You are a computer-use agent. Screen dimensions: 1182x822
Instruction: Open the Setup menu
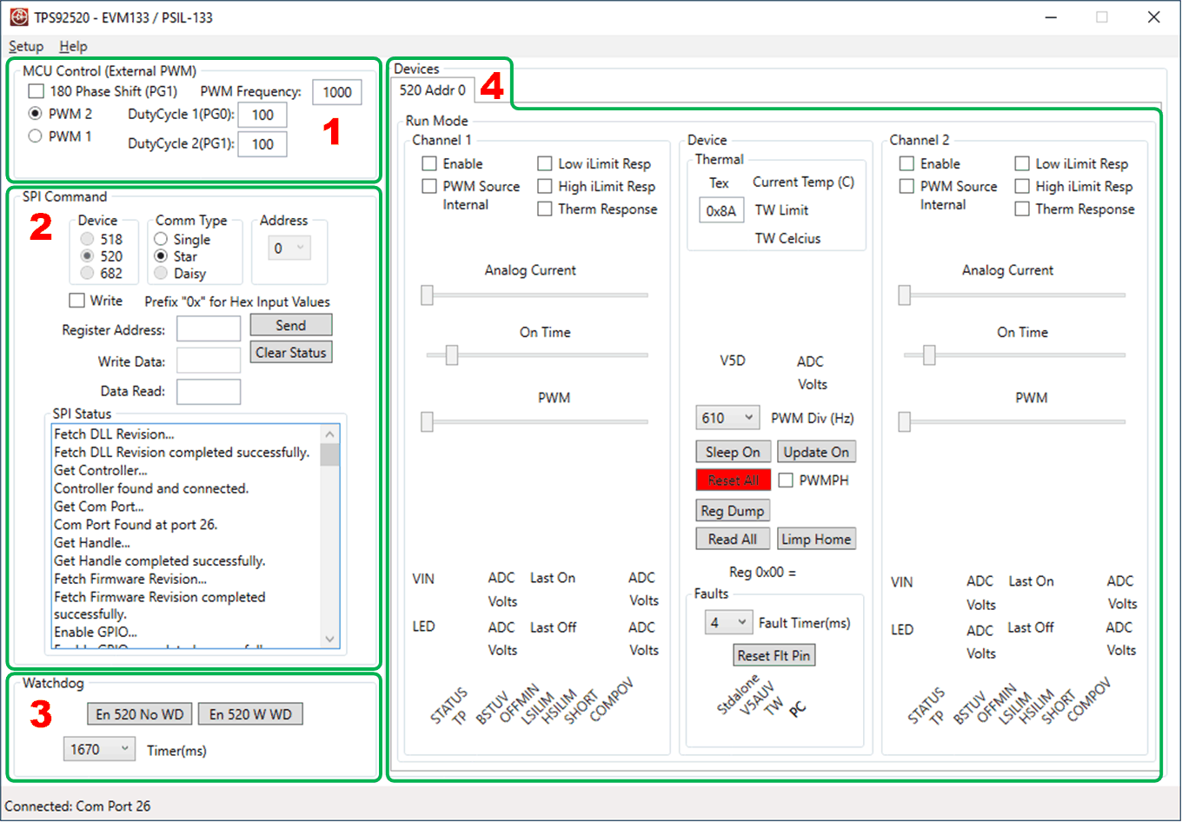point(26,46)
